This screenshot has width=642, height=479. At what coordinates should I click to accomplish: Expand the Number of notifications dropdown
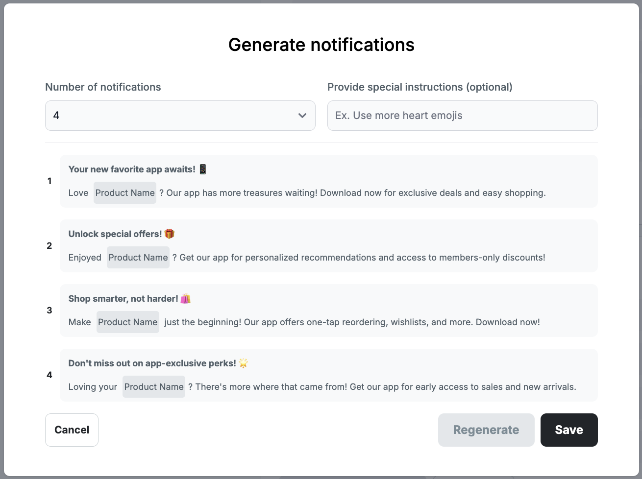180,116
